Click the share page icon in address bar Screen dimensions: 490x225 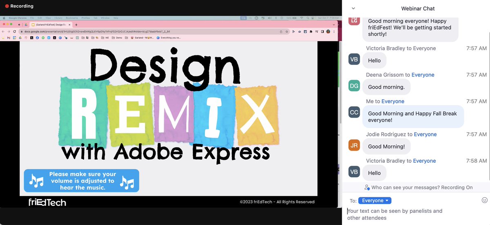coord(281,32)
